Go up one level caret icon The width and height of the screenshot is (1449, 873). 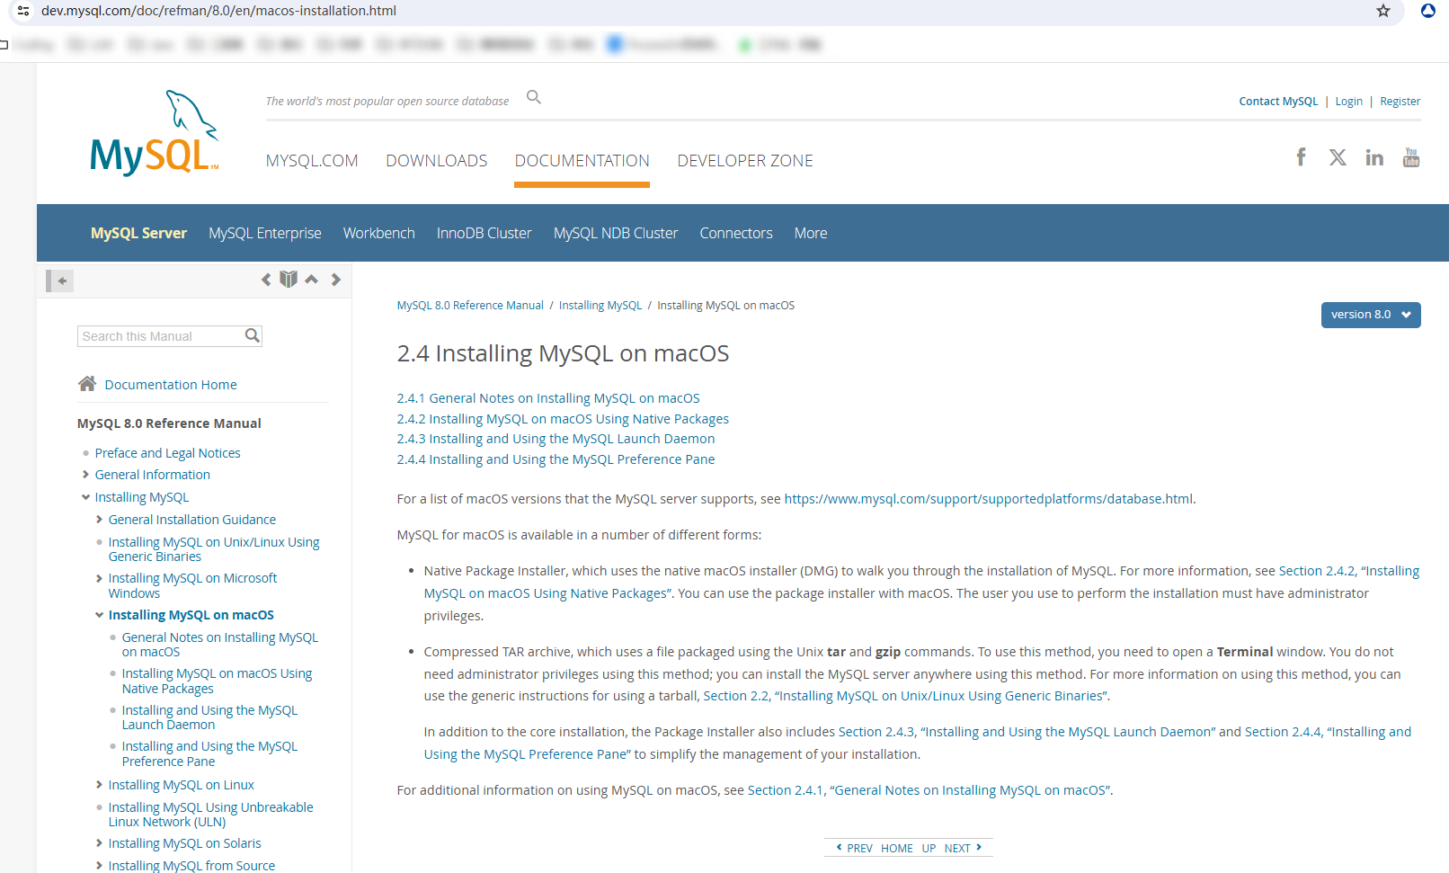[x=311, y=280]
